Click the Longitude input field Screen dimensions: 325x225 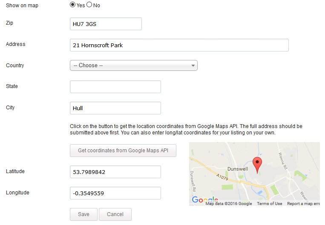point(115,193)
